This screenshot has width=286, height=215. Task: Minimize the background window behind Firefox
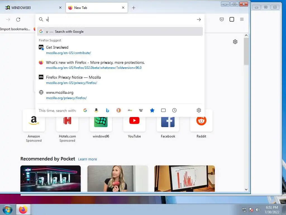256,7
